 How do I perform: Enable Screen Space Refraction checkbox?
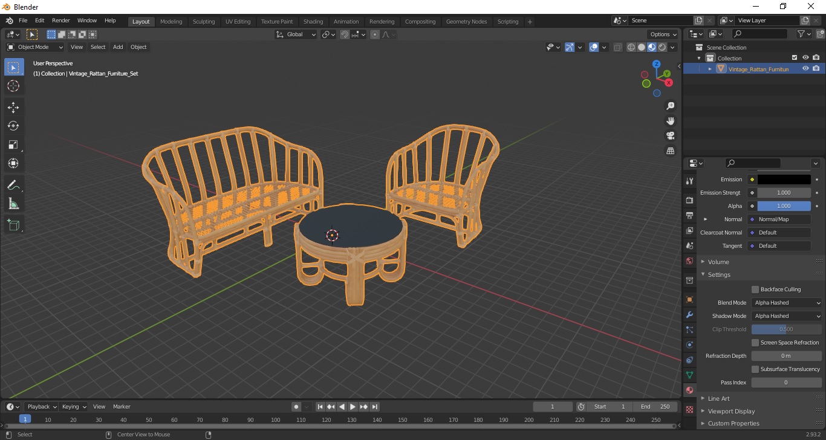755,343
